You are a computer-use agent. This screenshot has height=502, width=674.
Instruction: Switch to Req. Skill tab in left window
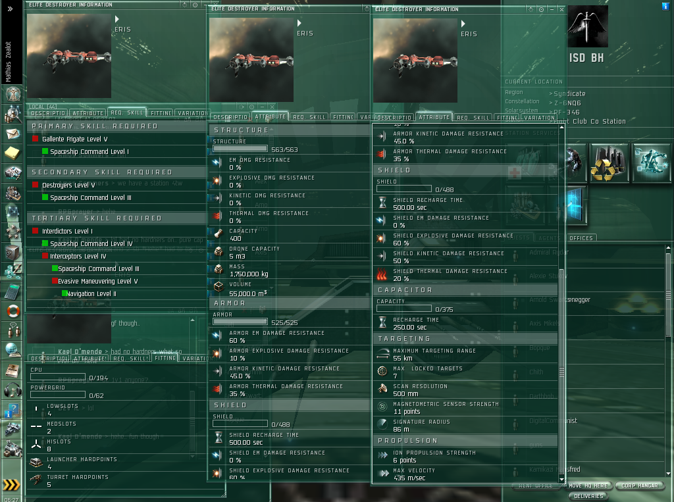pyautogui.click(x=127, y=112)
